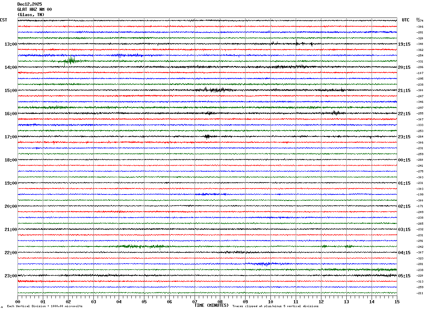The width and height of the screenshot is (425, 311).
Task: Select the DC offset value -331
Action: (x=420, y=61)
